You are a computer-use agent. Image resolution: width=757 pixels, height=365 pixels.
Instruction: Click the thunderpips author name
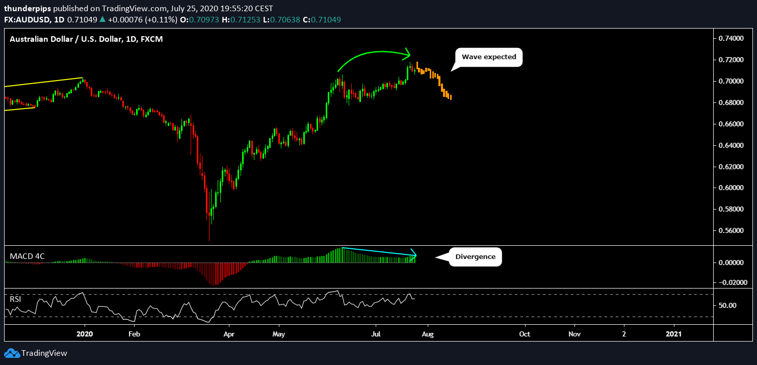pos(28,9)
